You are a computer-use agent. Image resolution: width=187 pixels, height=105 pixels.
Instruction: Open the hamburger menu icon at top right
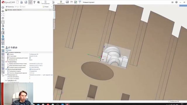[x=172, y=2]
